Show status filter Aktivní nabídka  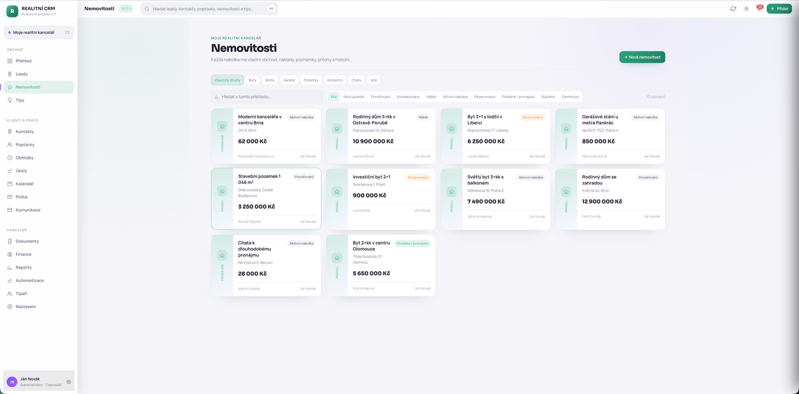pyautogui.click(x=455, y=97)
